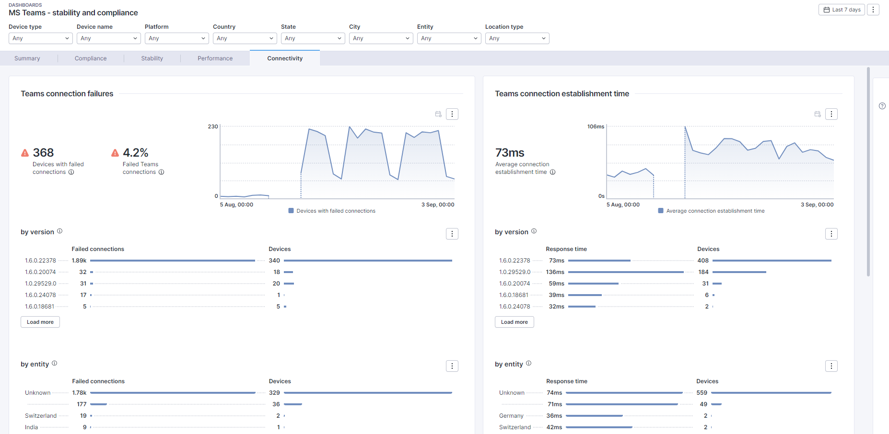Click the 4.2% failed Teams connections value

tap(136, 153)
